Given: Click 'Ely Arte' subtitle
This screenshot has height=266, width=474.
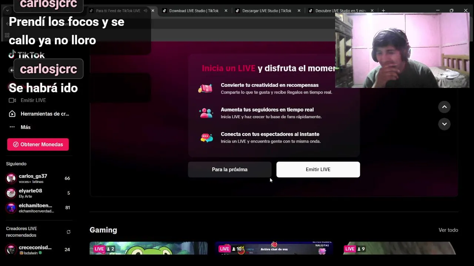Looking at the screenshot, I should tap(26, 197).
